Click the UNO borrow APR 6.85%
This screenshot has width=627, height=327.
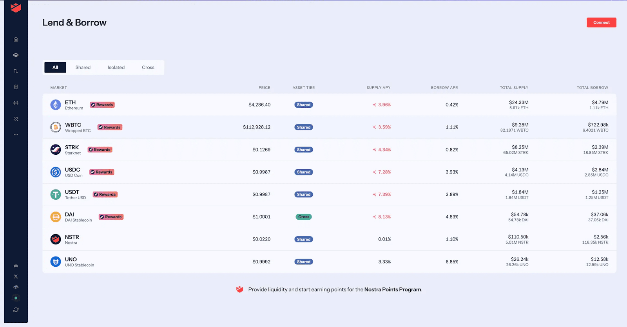click(452, 262)
